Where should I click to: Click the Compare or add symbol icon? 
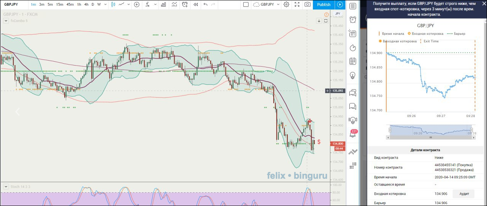tap(137, 5)
